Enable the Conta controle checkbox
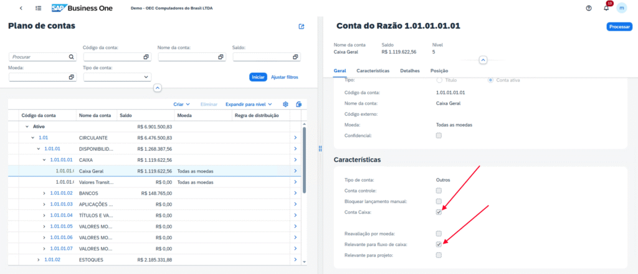Image resolution: width=638 pixels, height=274 pixels. click(x=439, y=191)
